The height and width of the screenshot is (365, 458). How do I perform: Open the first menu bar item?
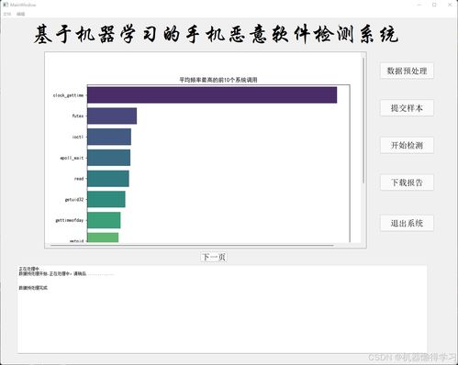pos(7,14)
